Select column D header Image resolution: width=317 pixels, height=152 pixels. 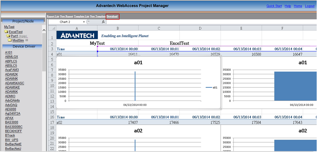coord(200,28)
